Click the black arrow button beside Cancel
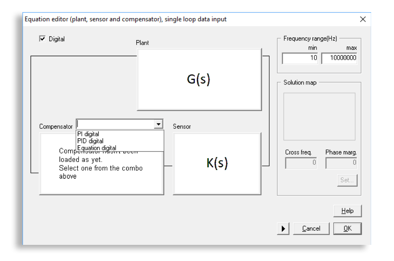 [x=283, y=229]
